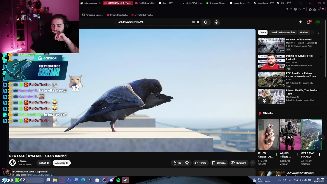Screen dimensions: 327x184
Task: Open the browser extensions cube icon
Action: tap(310, 9)
